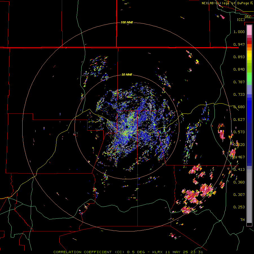Pick the lavender segment of color bar

(x=249, y=89)
